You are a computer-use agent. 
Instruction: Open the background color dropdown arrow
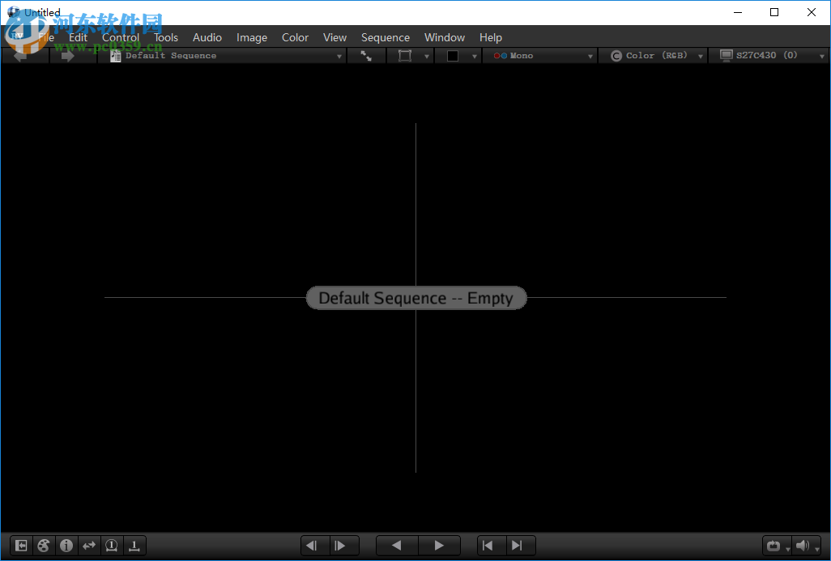coord(475,56)
